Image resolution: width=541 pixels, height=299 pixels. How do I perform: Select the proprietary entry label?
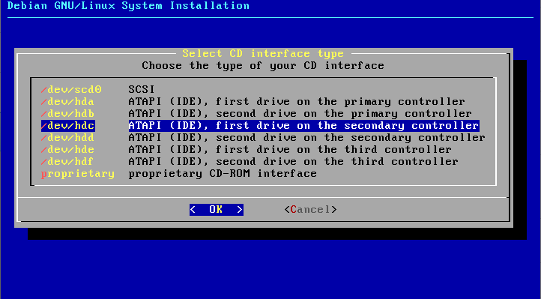click(78, 174)
